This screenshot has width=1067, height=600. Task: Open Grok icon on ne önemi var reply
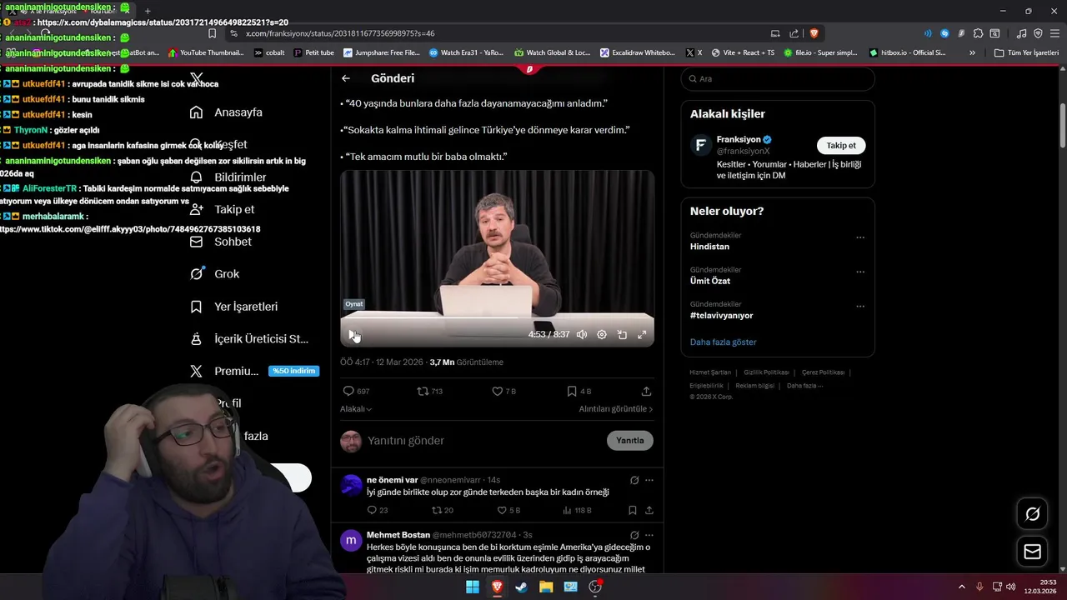[x=634, y=480]
